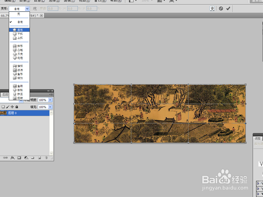Image resolution: width=263 pixels, height=197 pixels.
Task: Choose the 波浪 (Wave) warp style
Action: (x=19, y=70)
